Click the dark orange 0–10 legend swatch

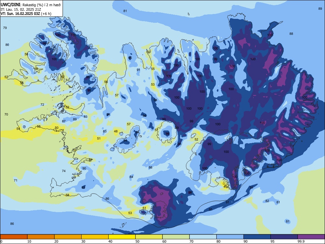pyautogui.click(x=14, y=237)
